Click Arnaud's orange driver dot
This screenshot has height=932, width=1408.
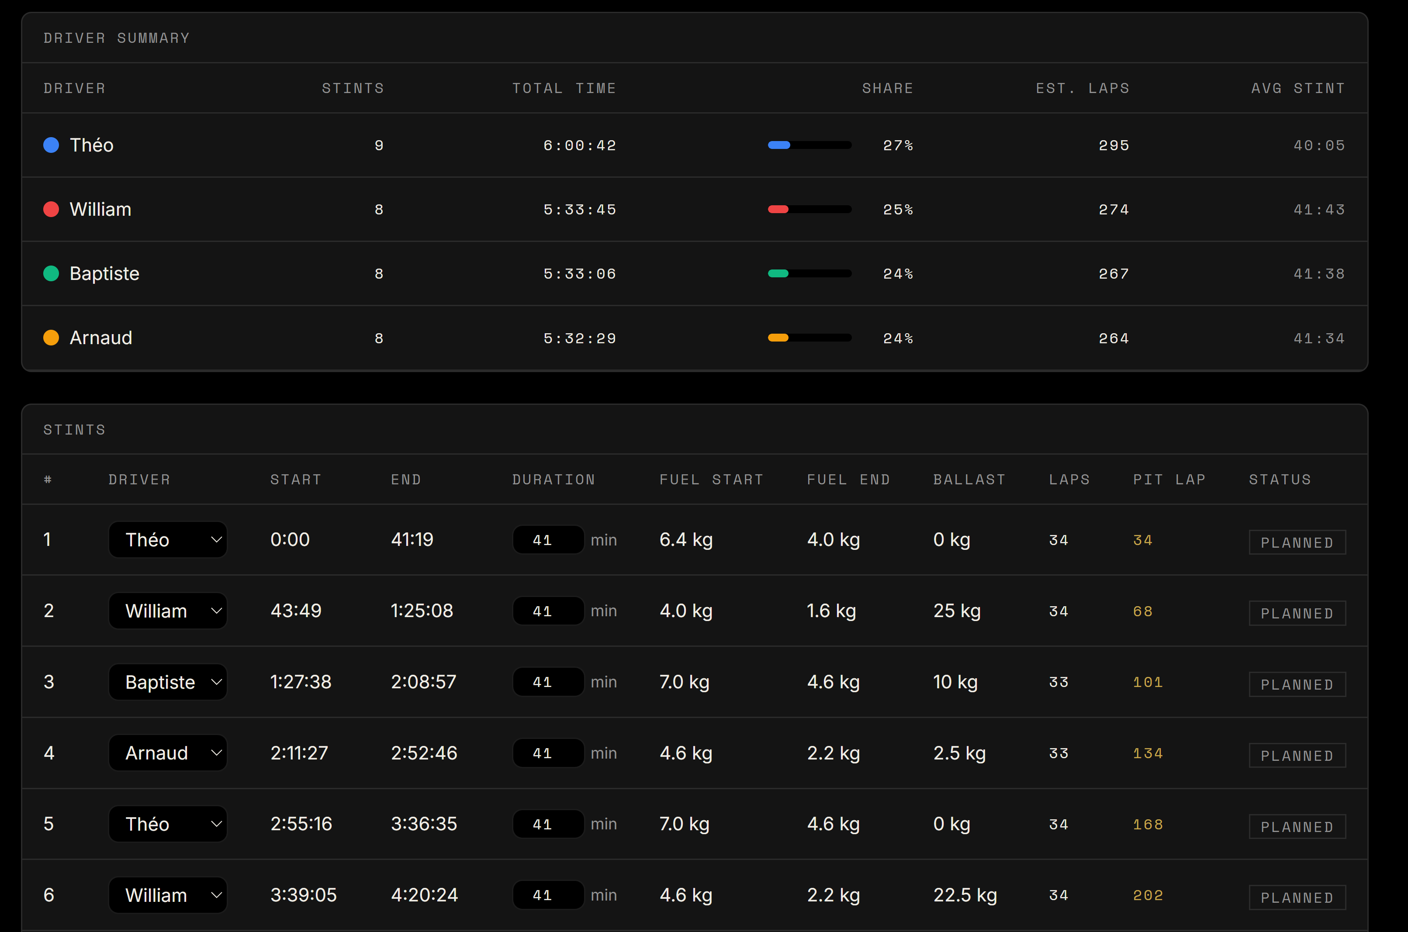pos(51,338)
